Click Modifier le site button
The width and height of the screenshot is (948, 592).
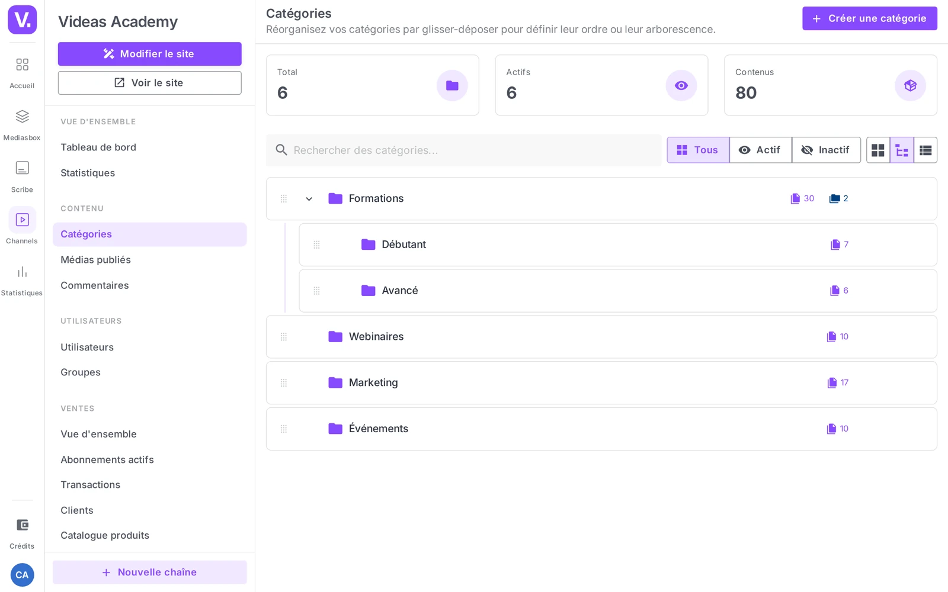(149, 54)
